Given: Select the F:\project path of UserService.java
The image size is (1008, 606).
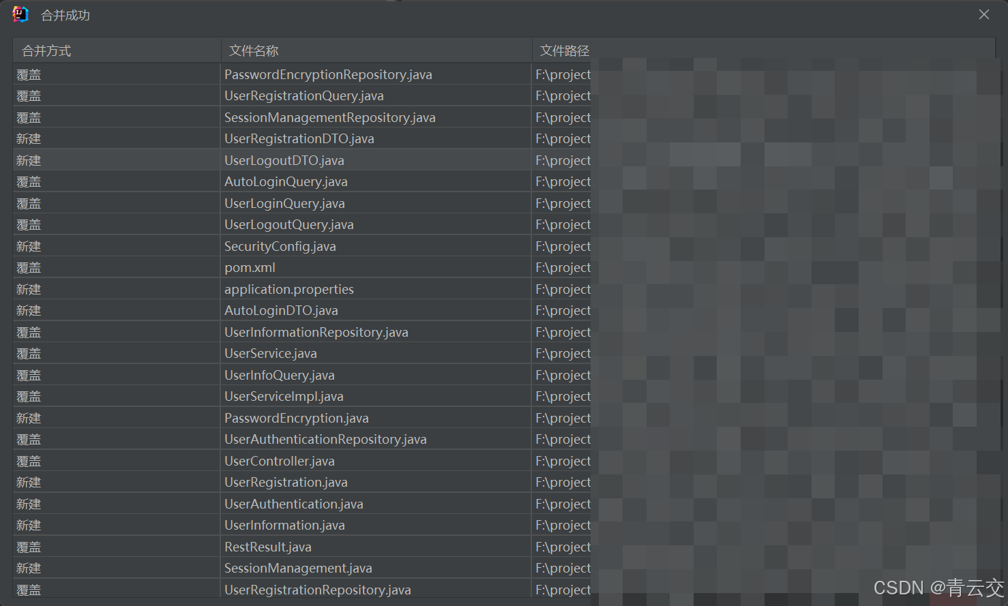Looking at the screenshot, I should pos(563,354).
